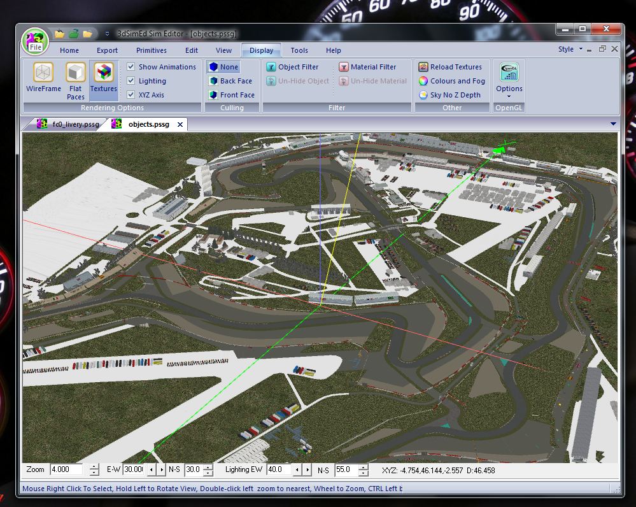Expand the document tab list arrow
This screenshot has height=507, width=636.
click(613, 124)
